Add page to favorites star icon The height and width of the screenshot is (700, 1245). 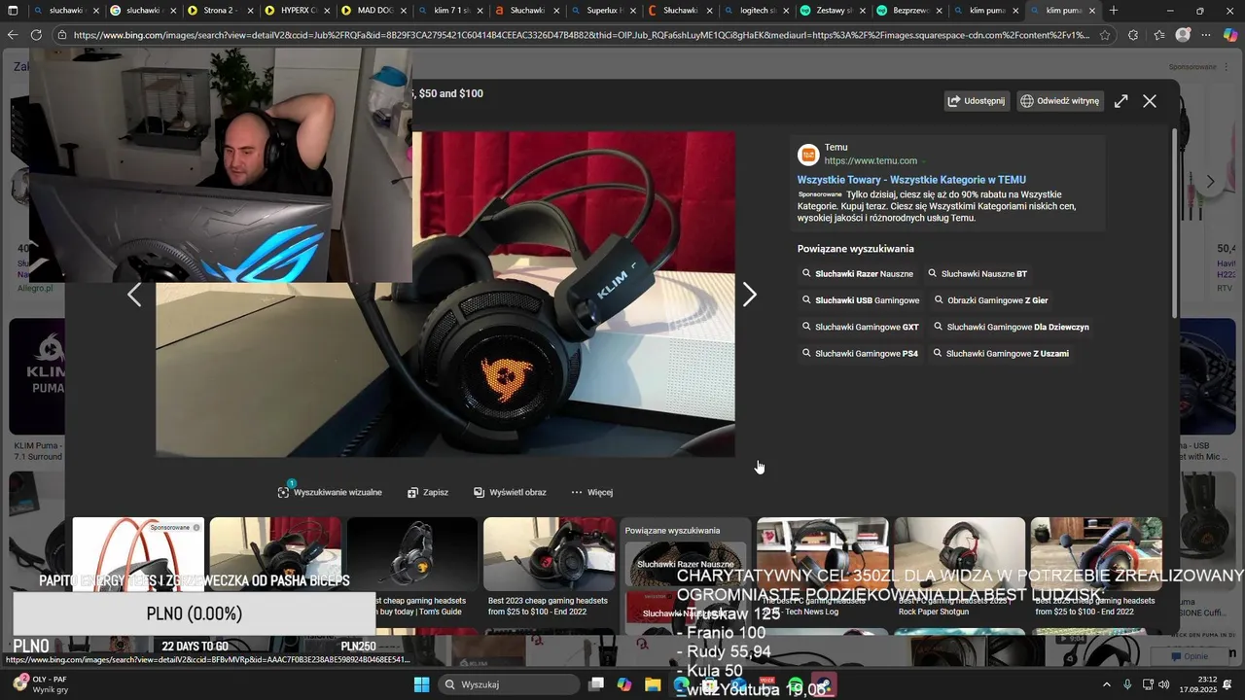1105,35
